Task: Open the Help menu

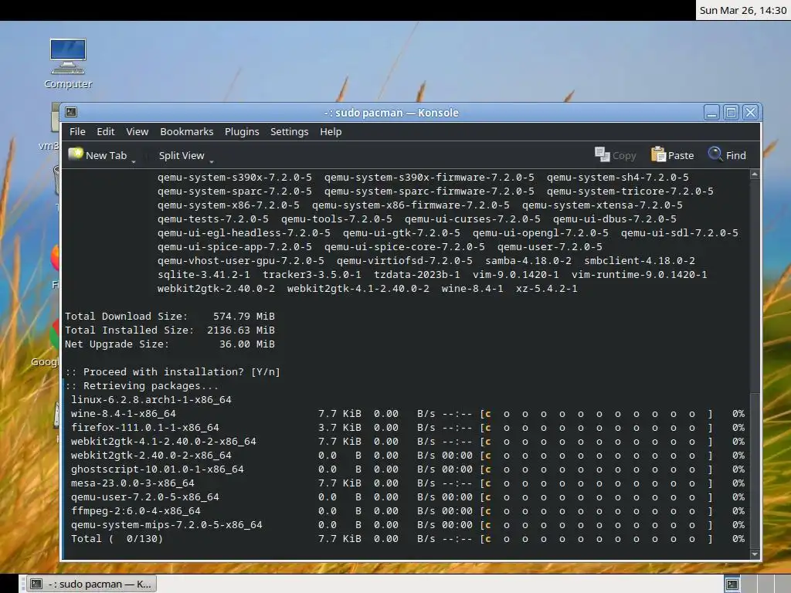Action: pos(331,131)
